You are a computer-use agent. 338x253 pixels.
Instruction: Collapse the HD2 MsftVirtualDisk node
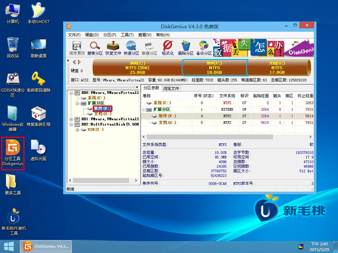pos(71,125)
